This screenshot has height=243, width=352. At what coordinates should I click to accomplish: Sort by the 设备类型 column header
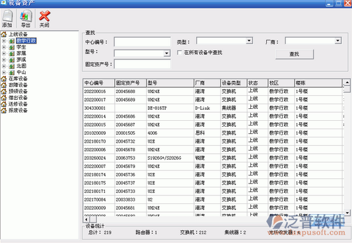[x=234, y=83]
